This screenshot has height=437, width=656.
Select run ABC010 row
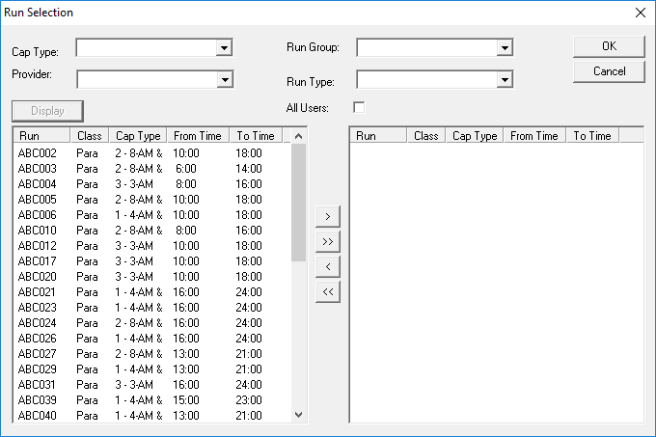(x=152, y=231)
